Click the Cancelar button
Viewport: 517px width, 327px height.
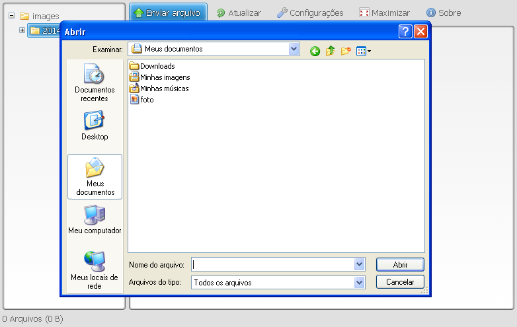pos(400,282)
